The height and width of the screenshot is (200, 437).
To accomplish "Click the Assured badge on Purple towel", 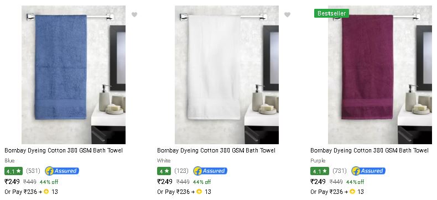I will [368, 171].
